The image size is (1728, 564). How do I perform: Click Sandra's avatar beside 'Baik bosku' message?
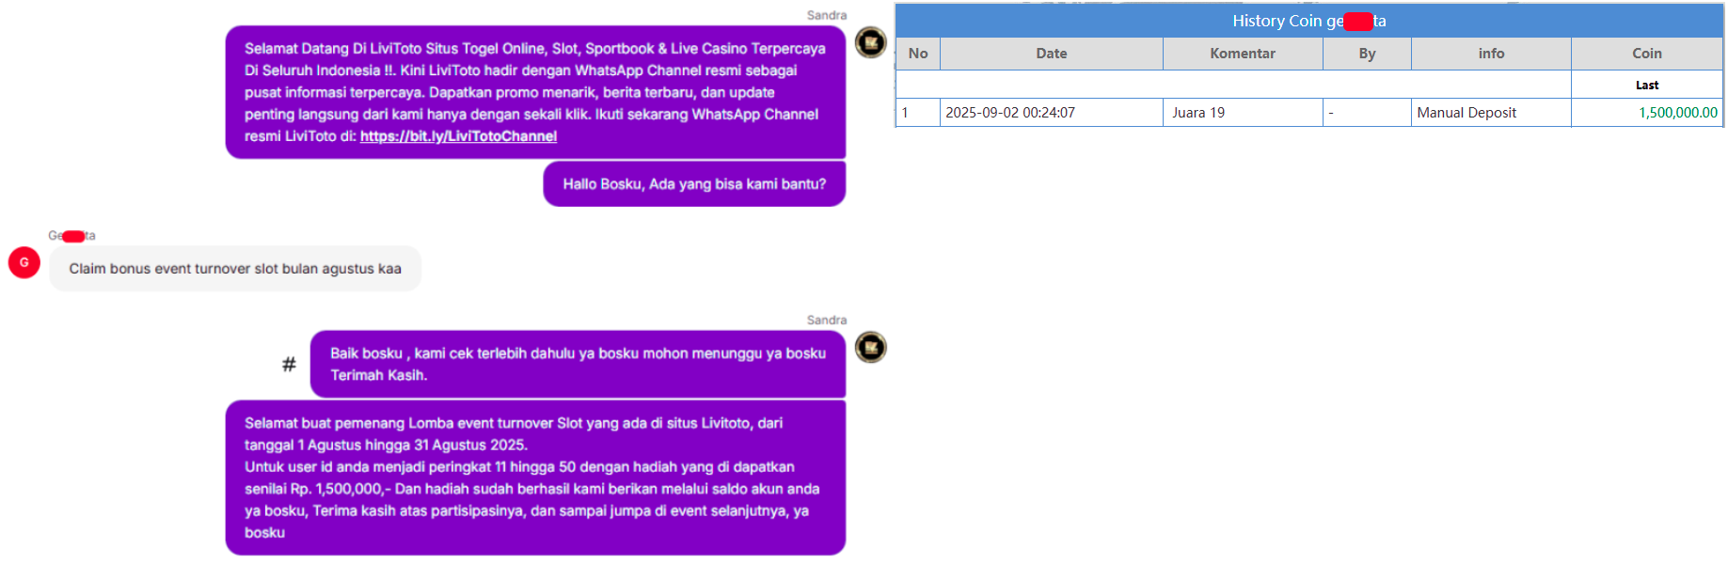(x=870, y=348)
